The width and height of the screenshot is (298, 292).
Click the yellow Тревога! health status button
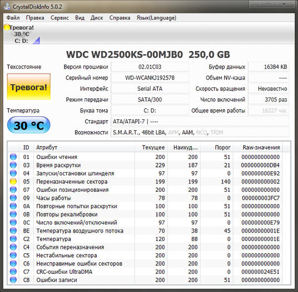pos(29,86)
